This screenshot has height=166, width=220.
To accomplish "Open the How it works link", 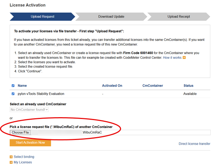I will [172, 57].
